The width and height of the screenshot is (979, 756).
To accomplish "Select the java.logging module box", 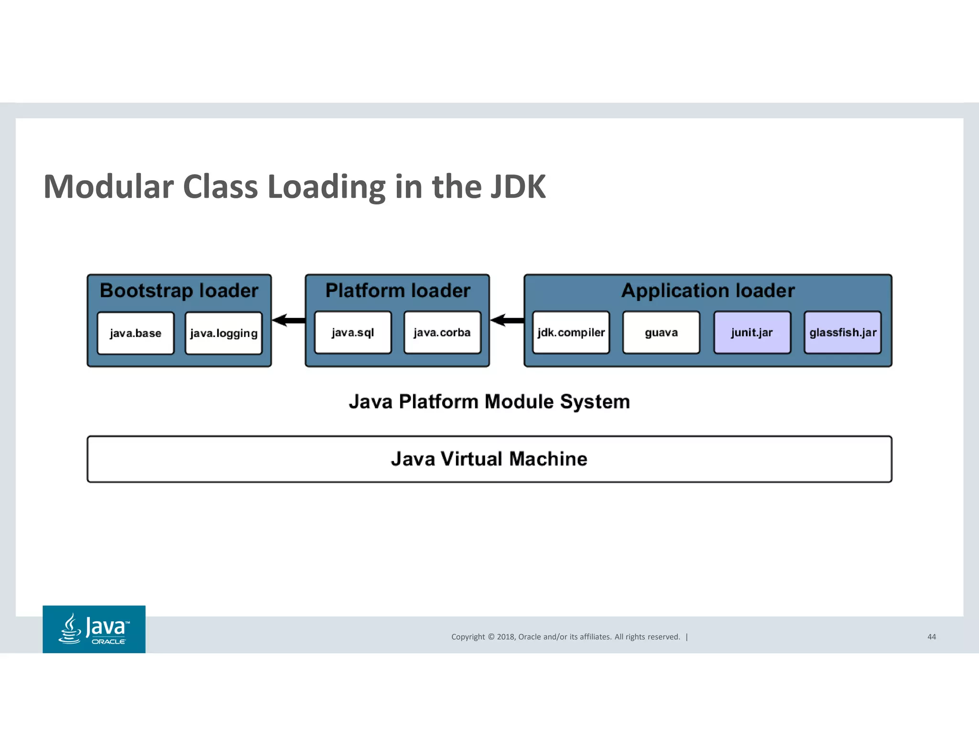I will pos(223,333).
